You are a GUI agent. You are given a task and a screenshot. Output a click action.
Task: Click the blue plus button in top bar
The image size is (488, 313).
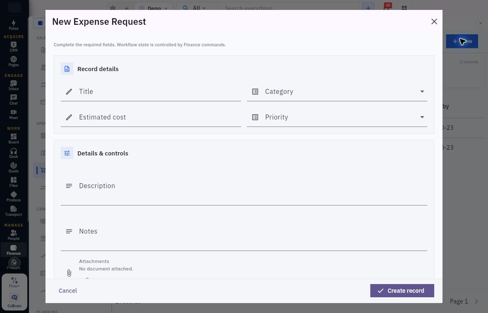coord(368,8)
